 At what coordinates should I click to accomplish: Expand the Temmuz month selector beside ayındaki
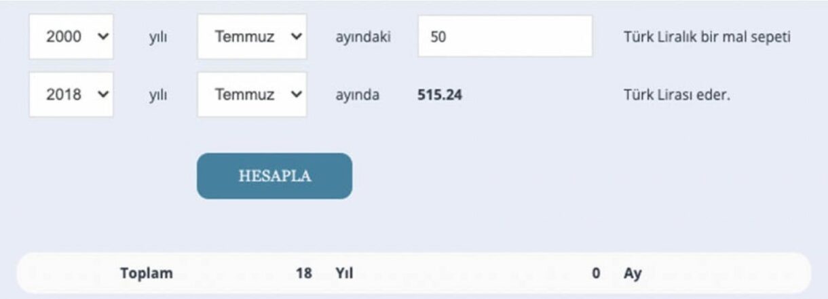pyautogui.click(x=252, y=37)
